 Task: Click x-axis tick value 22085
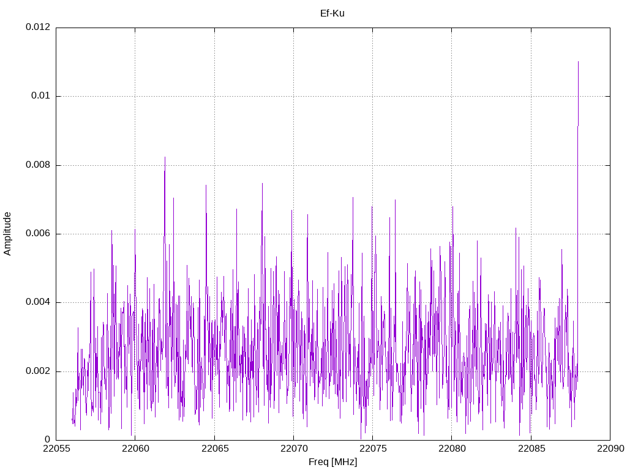531,449
